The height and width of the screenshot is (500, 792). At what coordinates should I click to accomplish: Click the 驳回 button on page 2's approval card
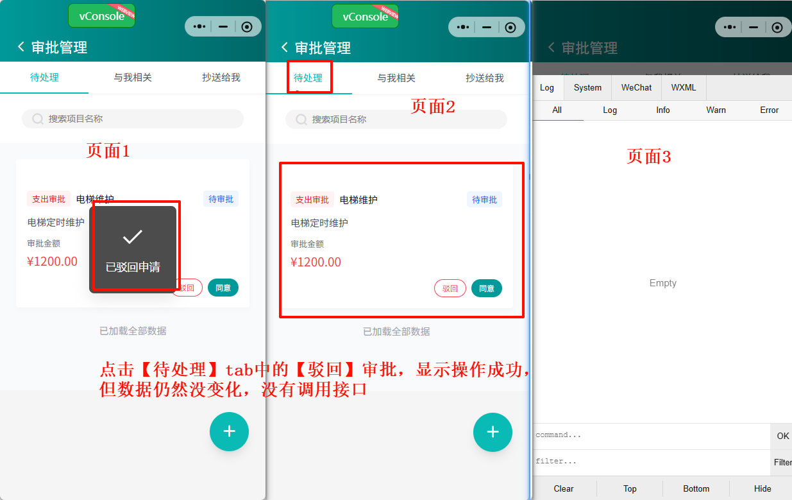point(450,288)
